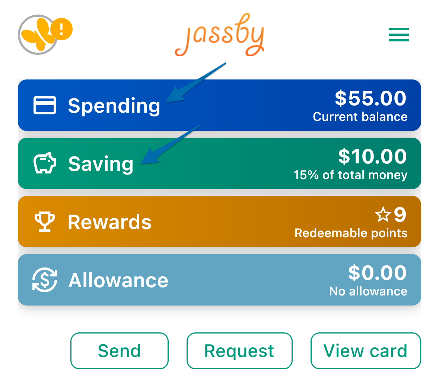
Task: Click the Request button
Action: tap(239, 351)
